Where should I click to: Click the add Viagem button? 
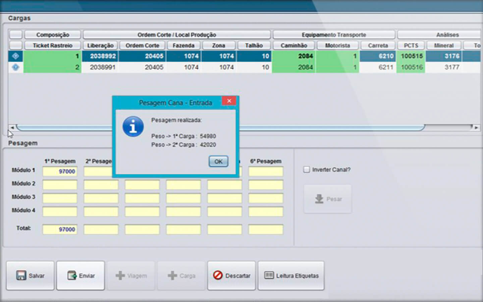click(x=131, y=276)
